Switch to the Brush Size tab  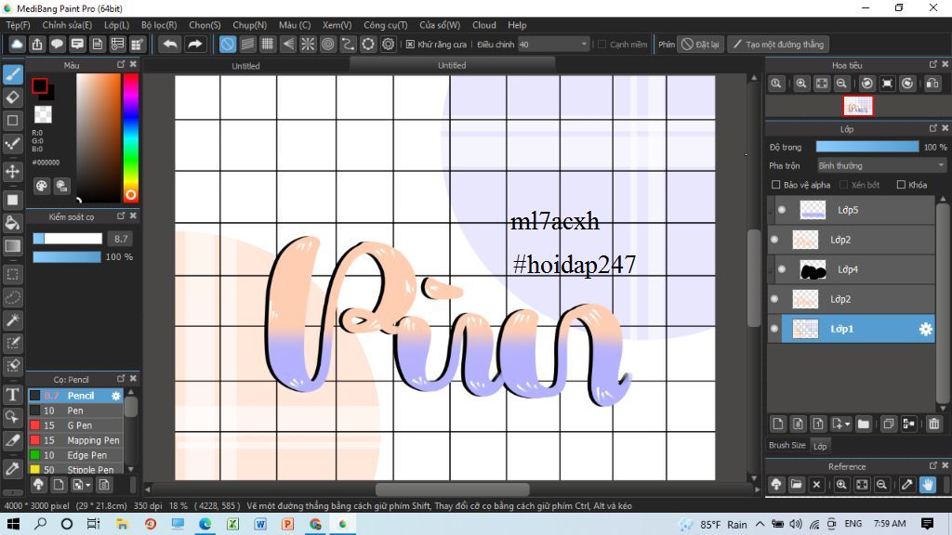[787, 445]
